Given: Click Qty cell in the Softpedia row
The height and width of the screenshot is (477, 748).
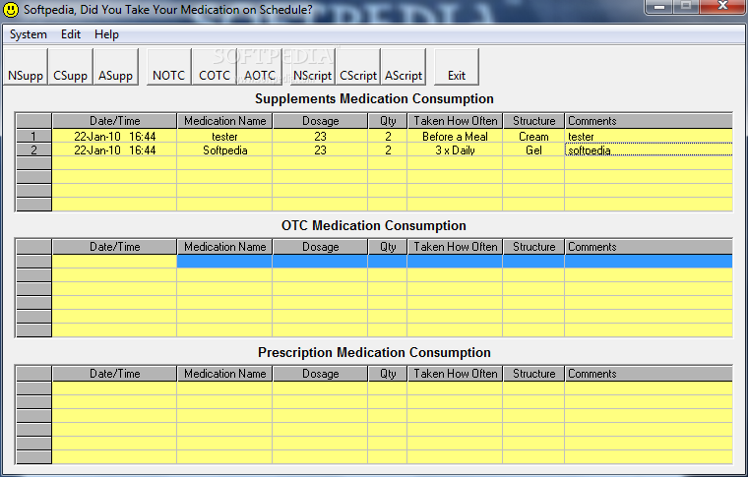Looking at the screenshot, I should click(388, 150).
